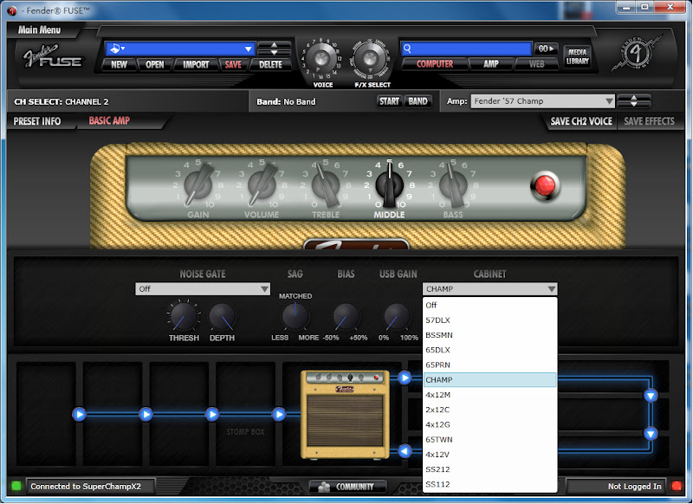Click the fourth blue arrow node before the amp
This screenshot has width=693, height=504.
point(279,414)
